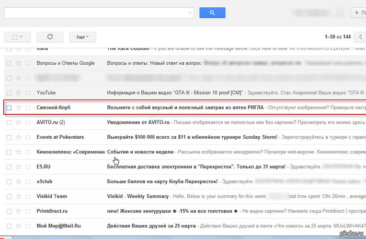Click the 1–50 из 144 message counter

pyautogui.click(x=337, y=37)
